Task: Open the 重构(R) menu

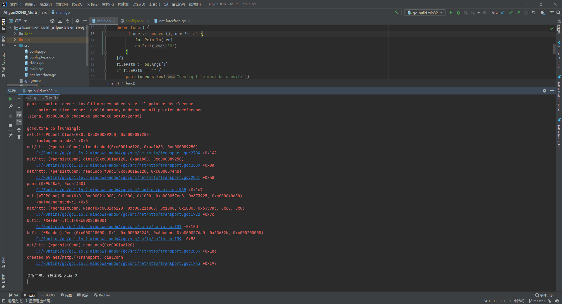Action: tap(108, 4)
